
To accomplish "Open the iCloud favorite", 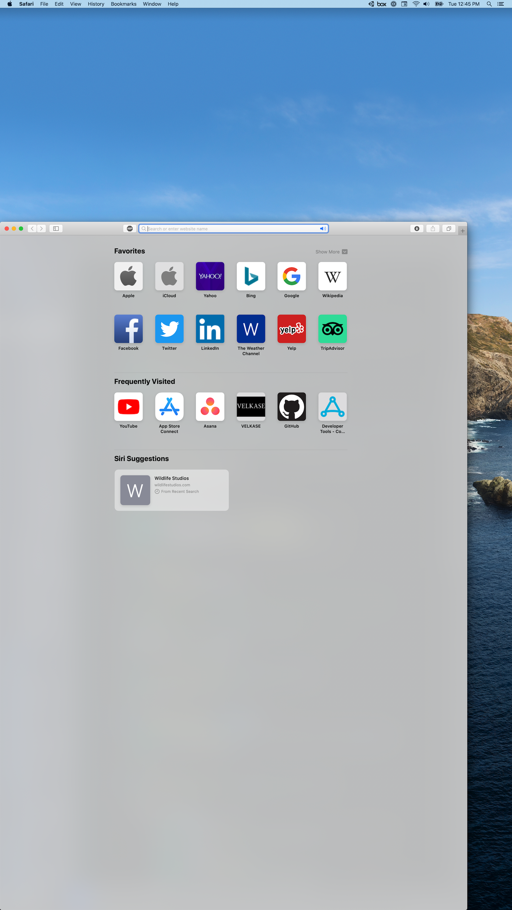I will tap(169, 276).
